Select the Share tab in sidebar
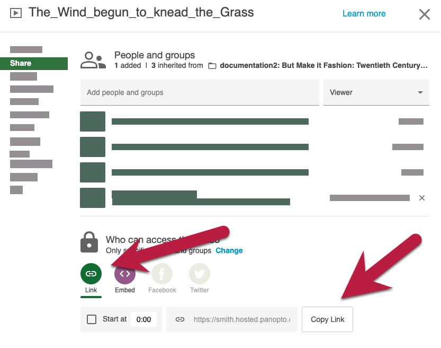Screen dimensions: 441x348 34,64
